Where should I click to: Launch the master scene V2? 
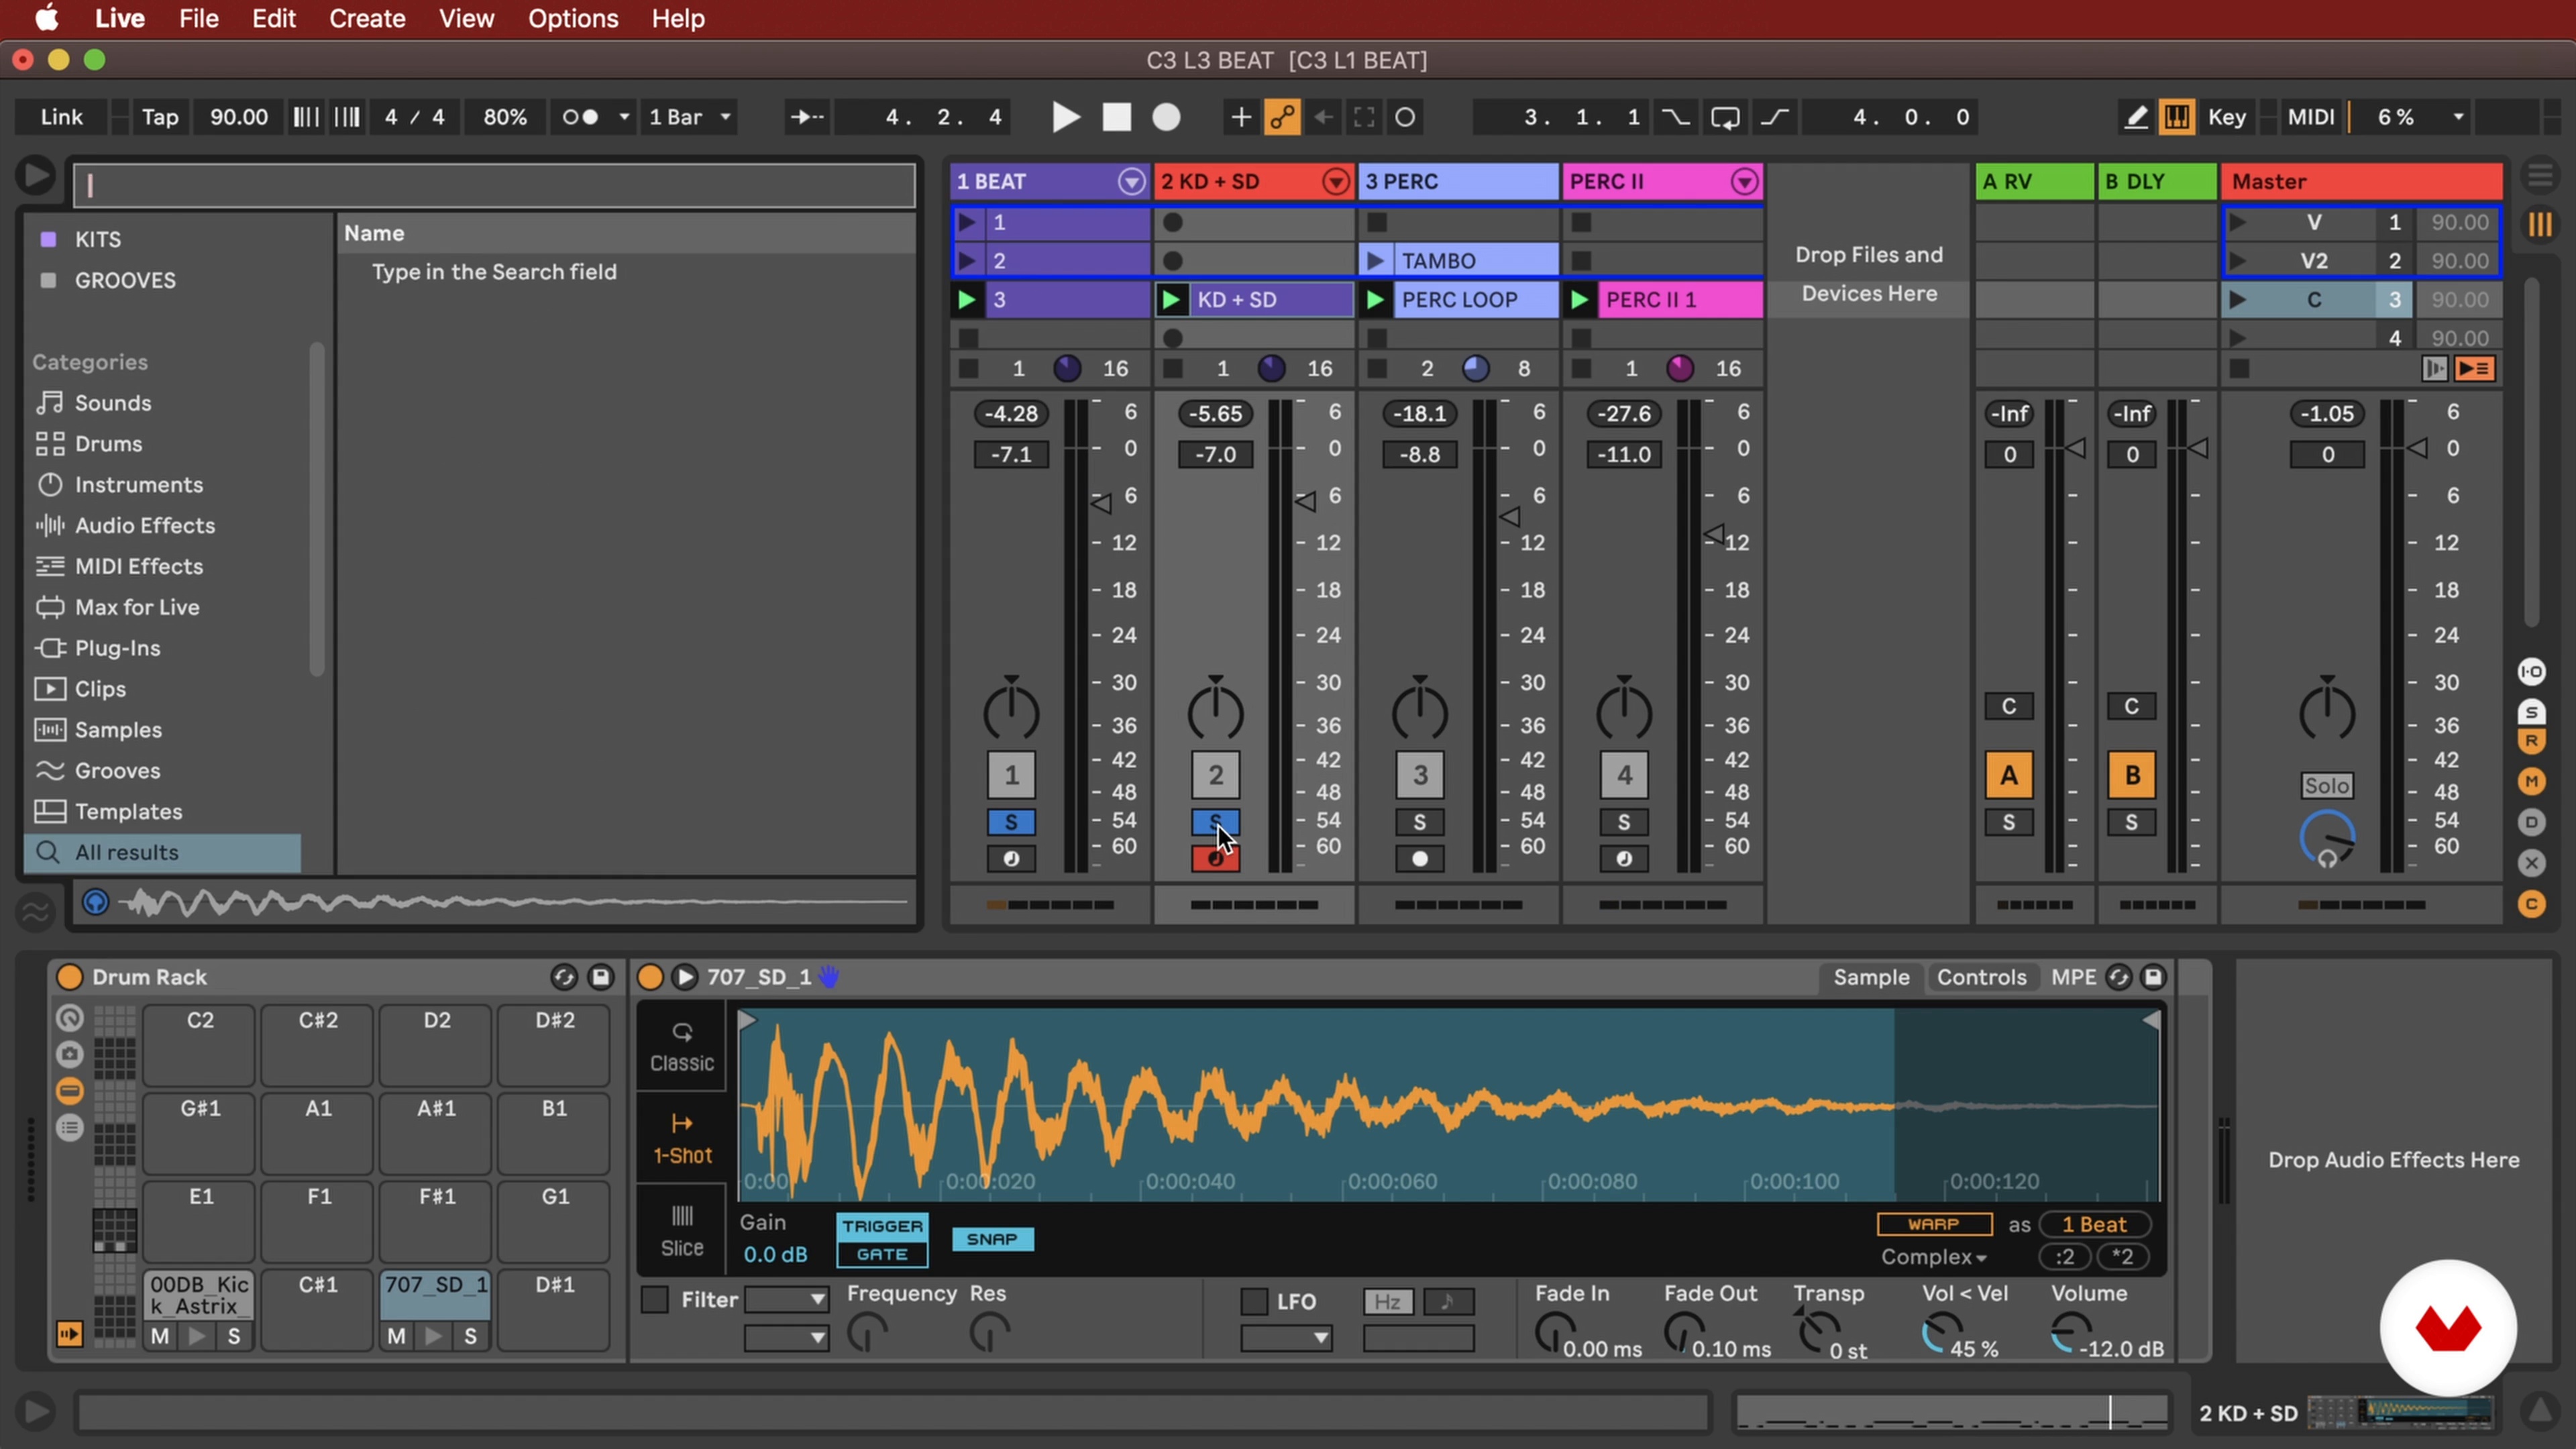coord(2238,261)
